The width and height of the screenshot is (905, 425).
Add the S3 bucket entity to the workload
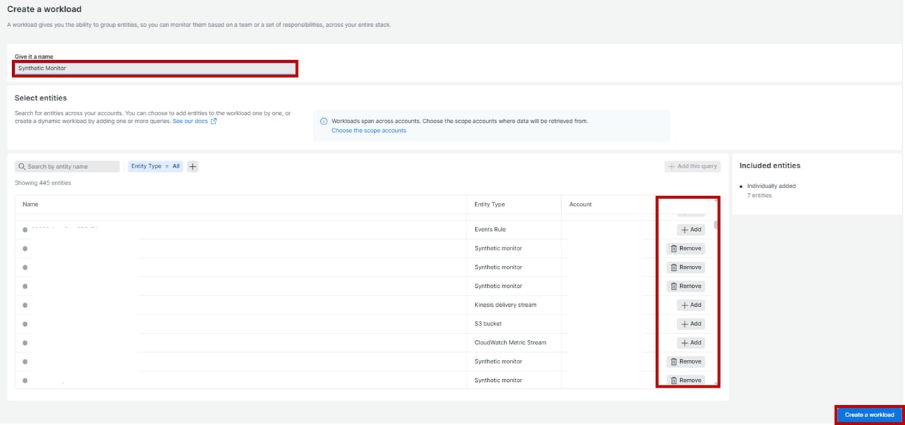(x=690, y=324)
